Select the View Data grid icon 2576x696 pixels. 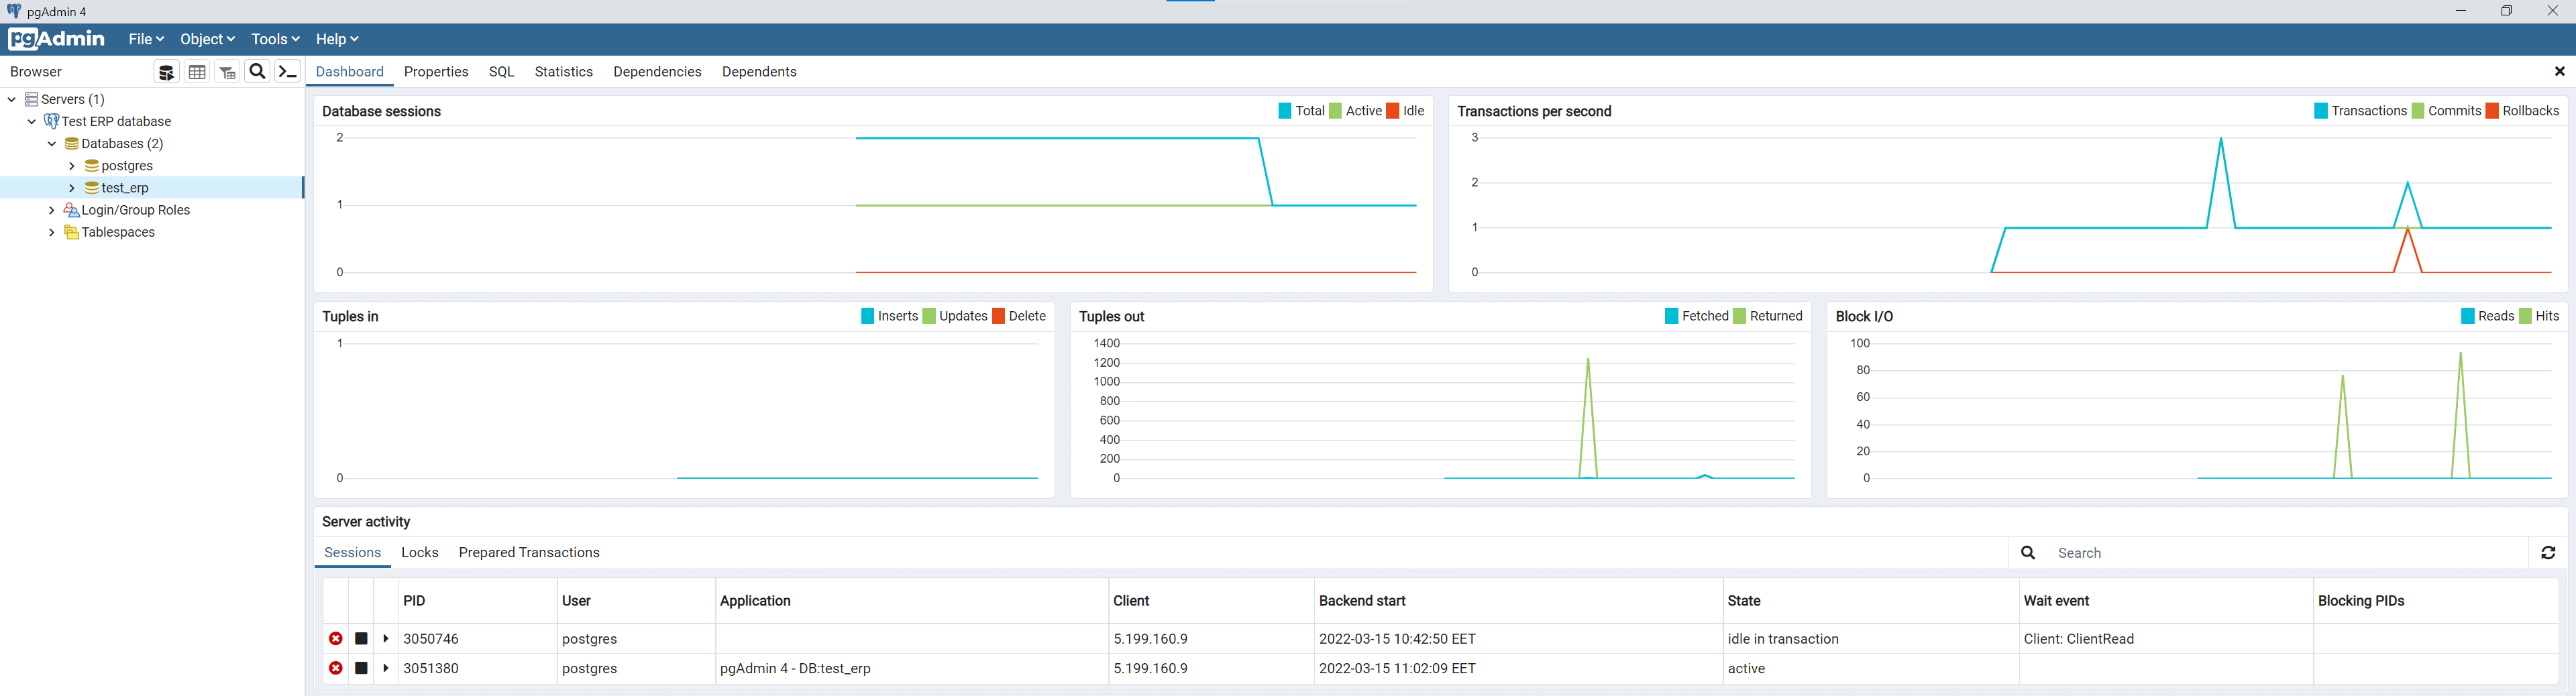point(196,71)
